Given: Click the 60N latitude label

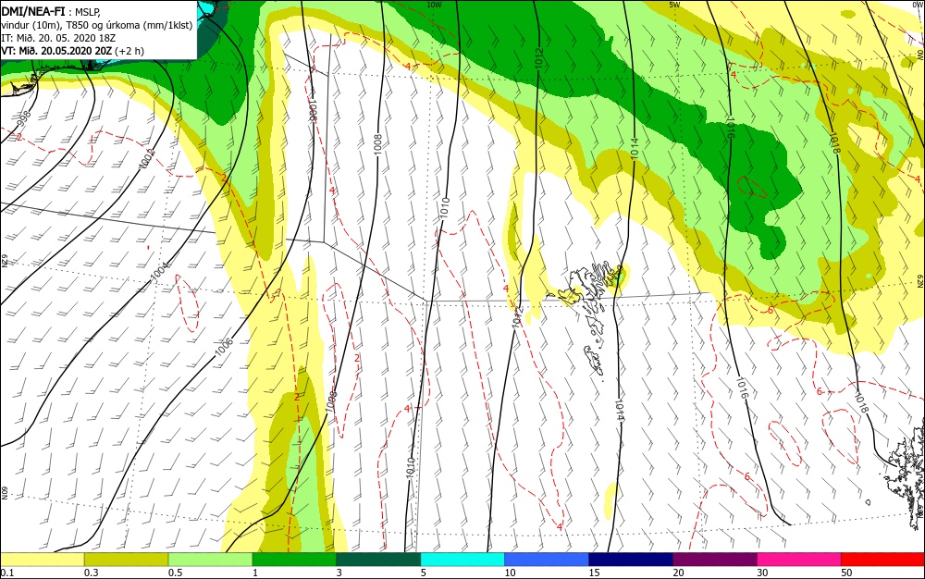Looking at the screenshot, I should 4,492.
